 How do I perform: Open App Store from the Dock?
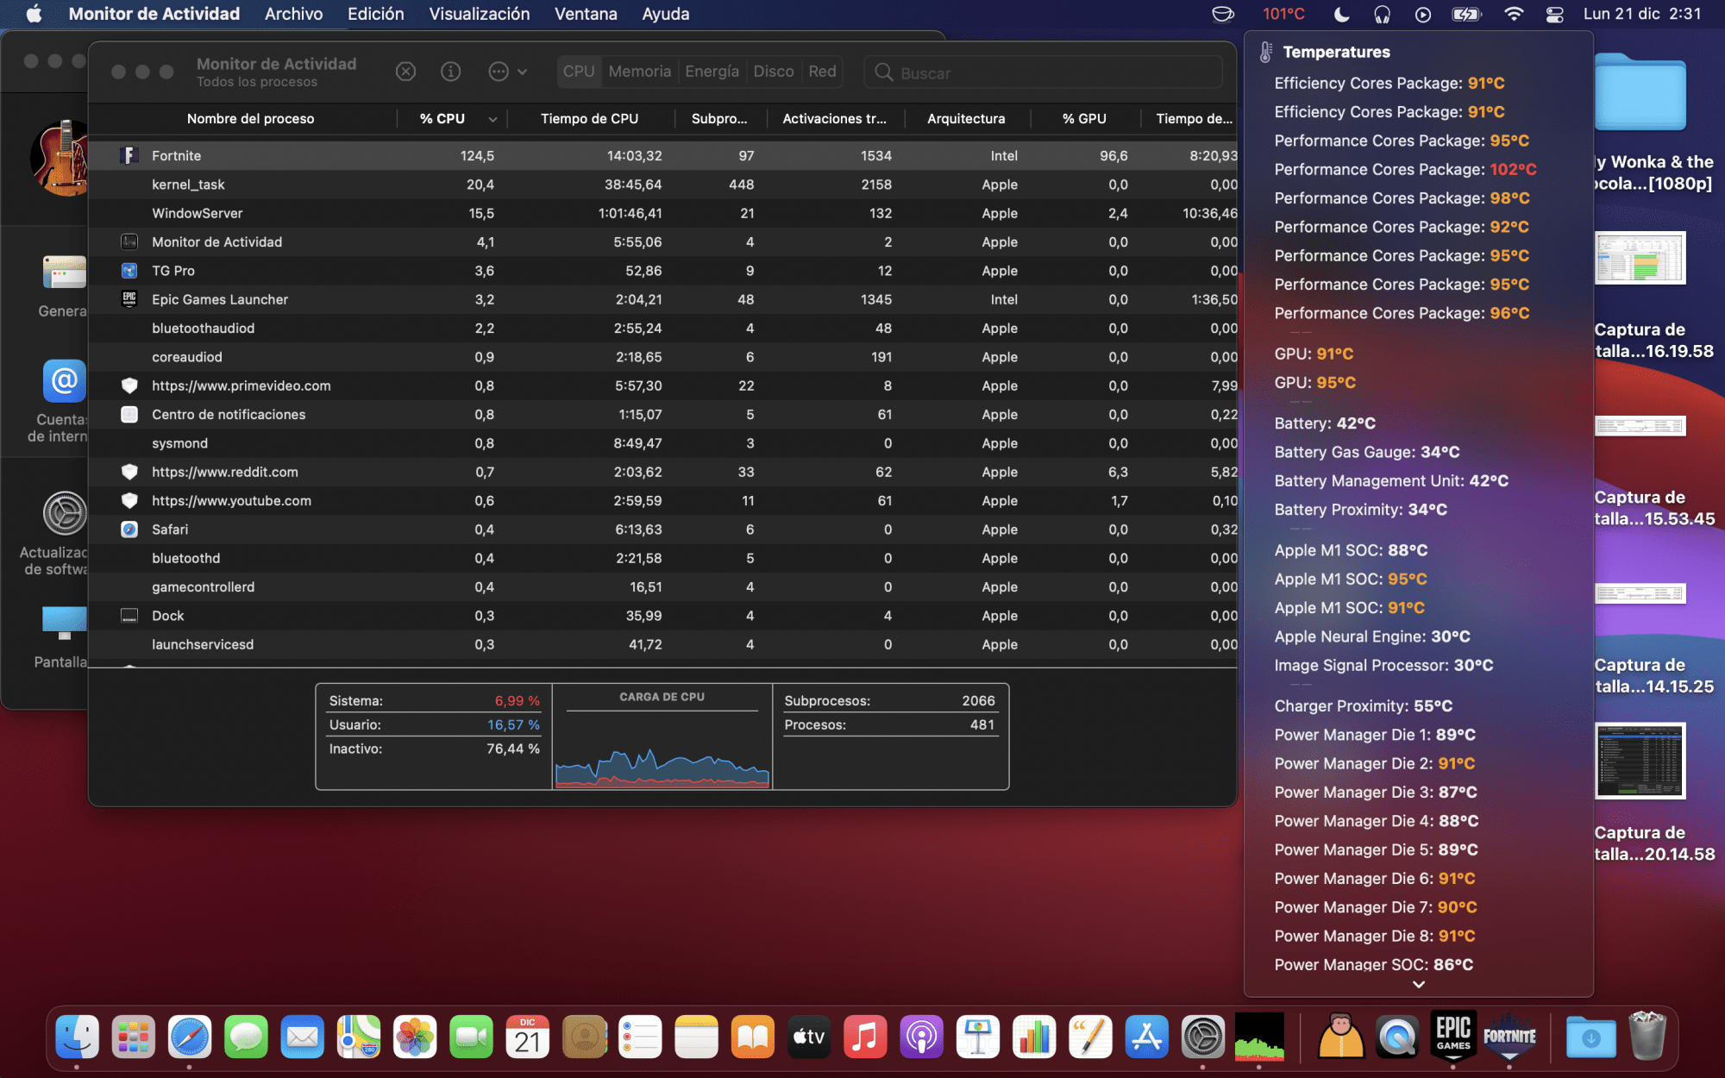click(x=1147, y=1037)
